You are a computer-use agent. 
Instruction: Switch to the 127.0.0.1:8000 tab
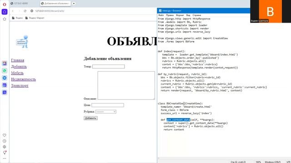pyautogui.click(x=21, y=3)
